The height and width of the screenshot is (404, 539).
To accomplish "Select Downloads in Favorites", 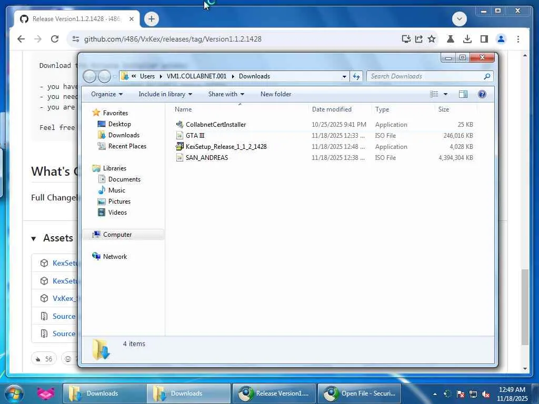I will [x=124, y=135].
